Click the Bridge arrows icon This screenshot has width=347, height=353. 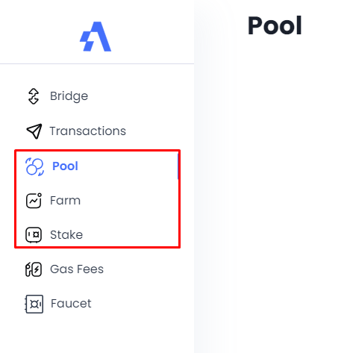click(34, 96)
